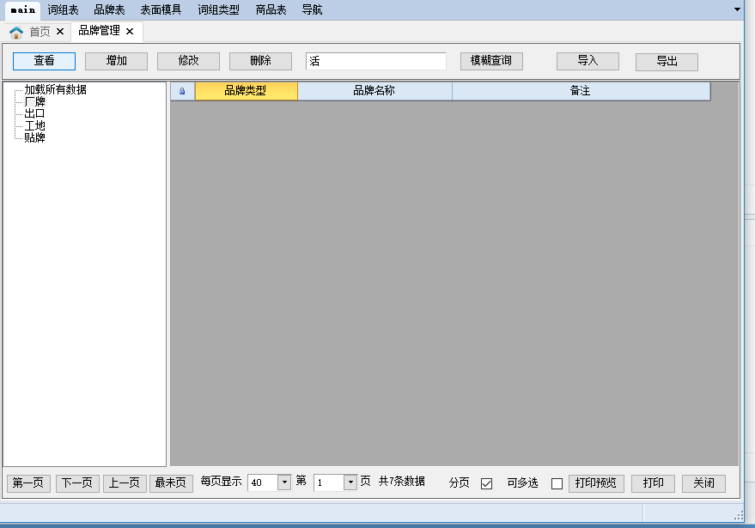Screen dimensions: 755x528
Task: Click the home icon on 首页 tab
Action: coord(15,33)
